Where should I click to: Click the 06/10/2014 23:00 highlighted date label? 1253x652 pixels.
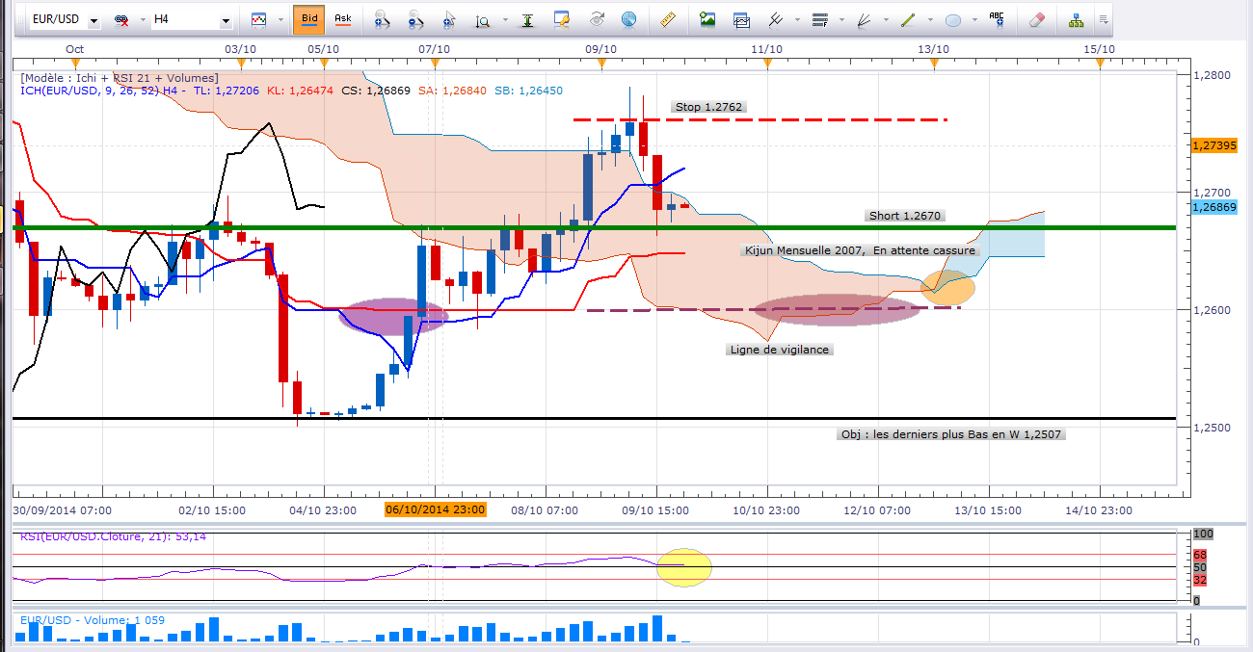tap(436, 509)
